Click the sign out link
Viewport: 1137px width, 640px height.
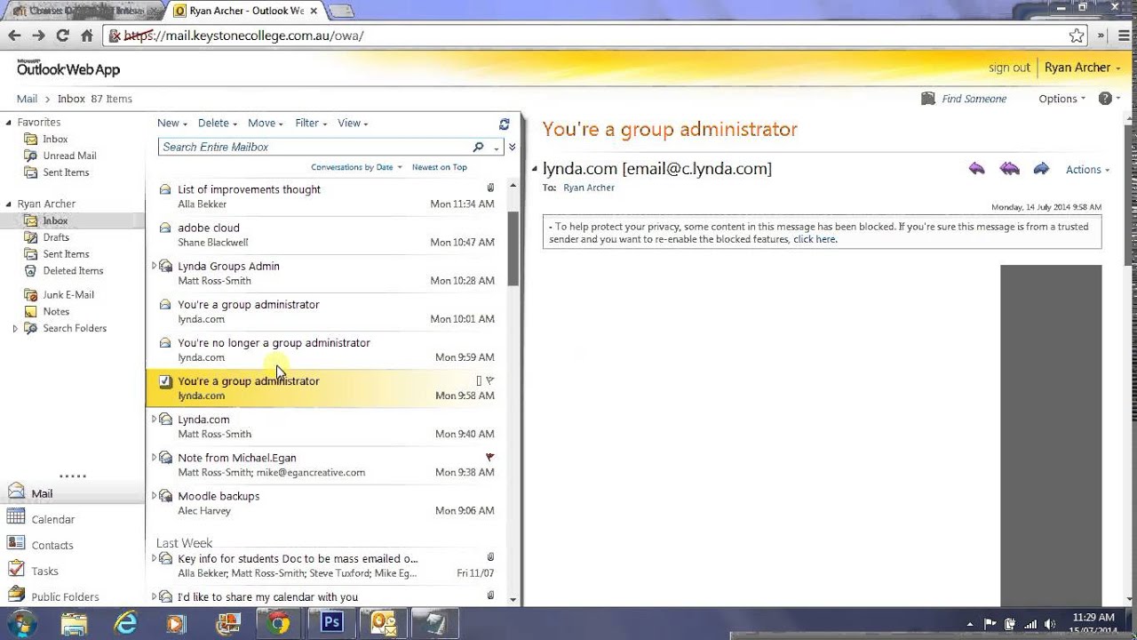pyautogui.click(x=1009, y=68)
